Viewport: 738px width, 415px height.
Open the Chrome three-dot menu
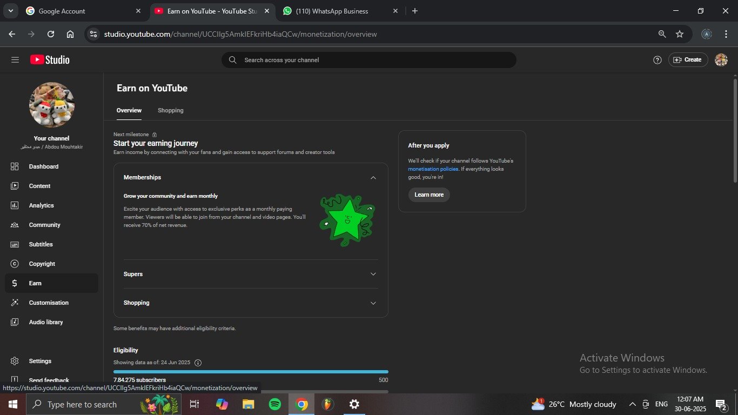(x=726, y=34)
